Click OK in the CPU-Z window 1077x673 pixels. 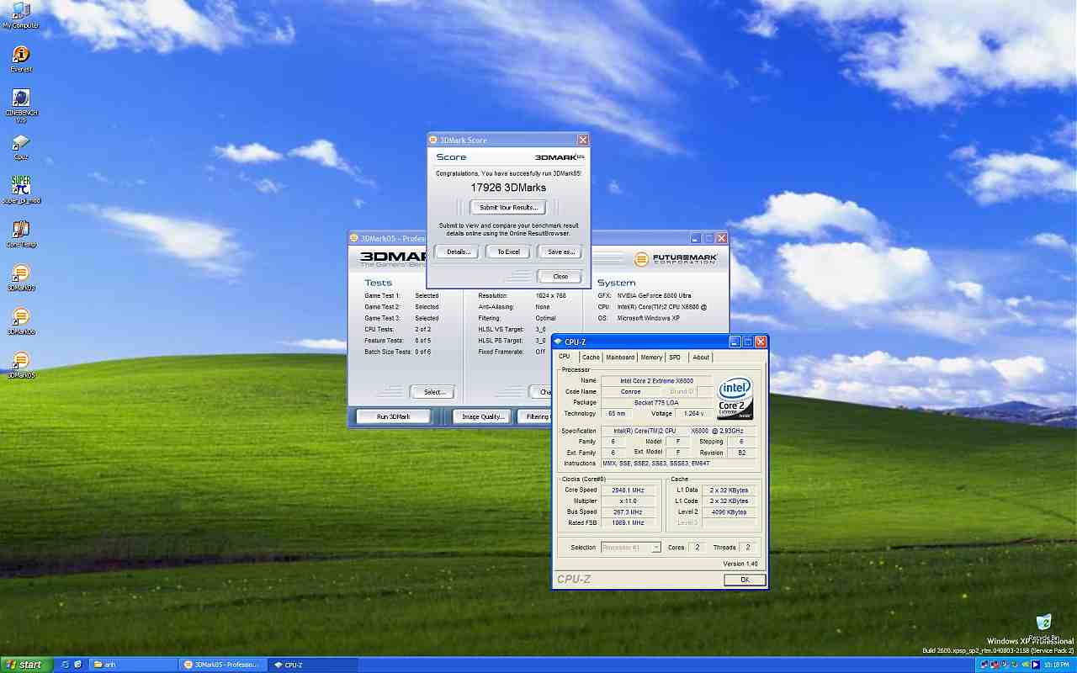point(745,580)
